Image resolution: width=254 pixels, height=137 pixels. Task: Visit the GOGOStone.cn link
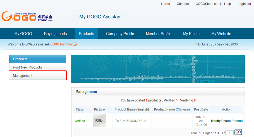(x=207, y=4)
